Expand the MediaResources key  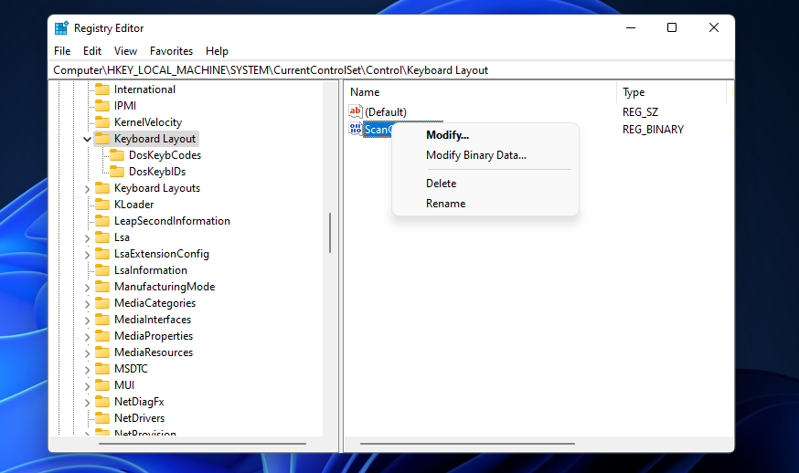pyautogui.click(x=87, y=353)
